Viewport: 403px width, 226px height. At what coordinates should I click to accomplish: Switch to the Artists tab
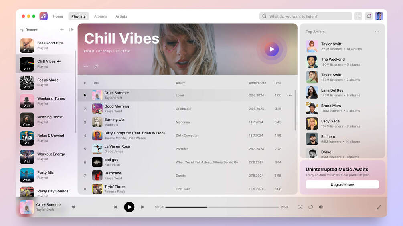[121, 16]
